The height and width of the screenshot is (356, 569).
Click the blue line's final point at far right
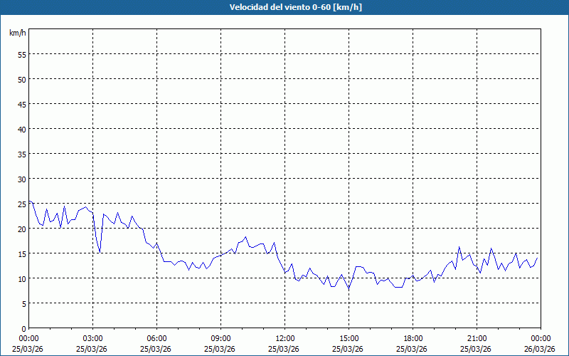point(538,258)
